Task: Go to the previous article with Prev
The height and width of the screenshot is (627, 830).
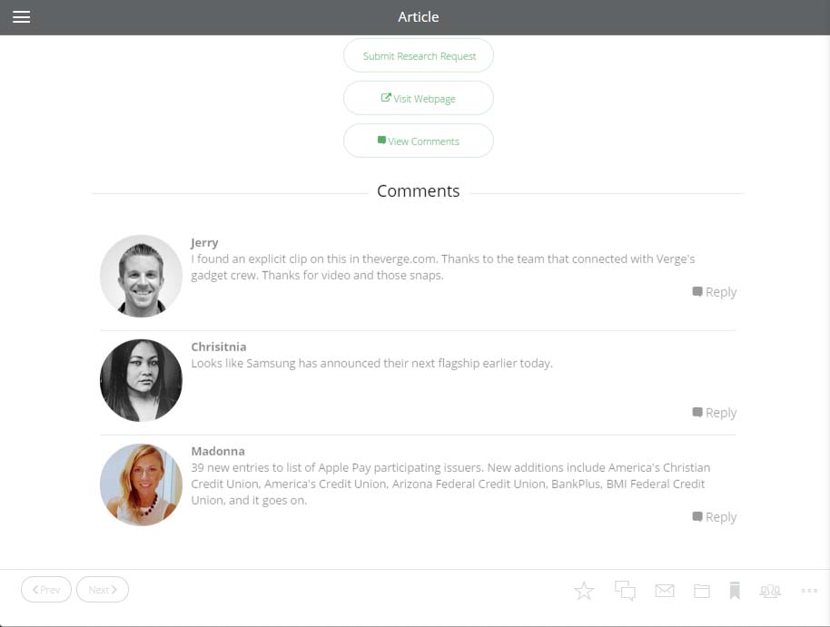Action: pyautogui.click(x=46, y=590)
